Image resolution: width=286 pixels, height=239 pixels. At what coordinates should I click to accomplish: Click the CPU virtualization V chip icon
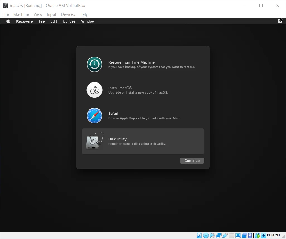tap(250, 235)
